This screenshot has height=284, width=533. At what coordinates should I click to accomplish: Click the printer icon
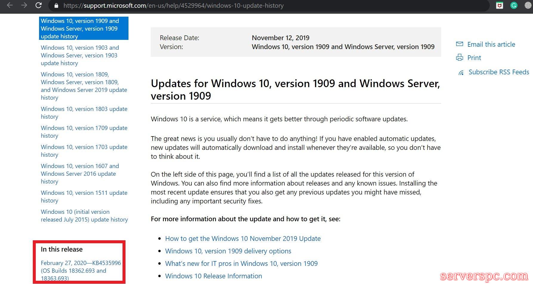(460, 57)
